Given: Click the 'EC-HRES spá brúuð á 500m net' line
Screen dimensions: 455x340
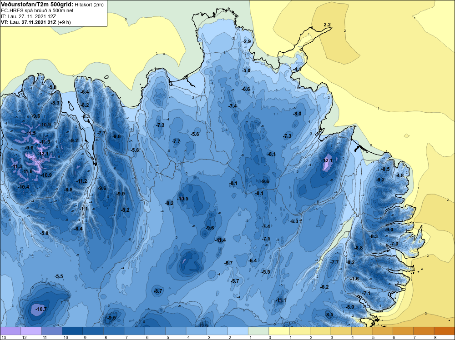Looking at the screenshot, I should (37, 11).
